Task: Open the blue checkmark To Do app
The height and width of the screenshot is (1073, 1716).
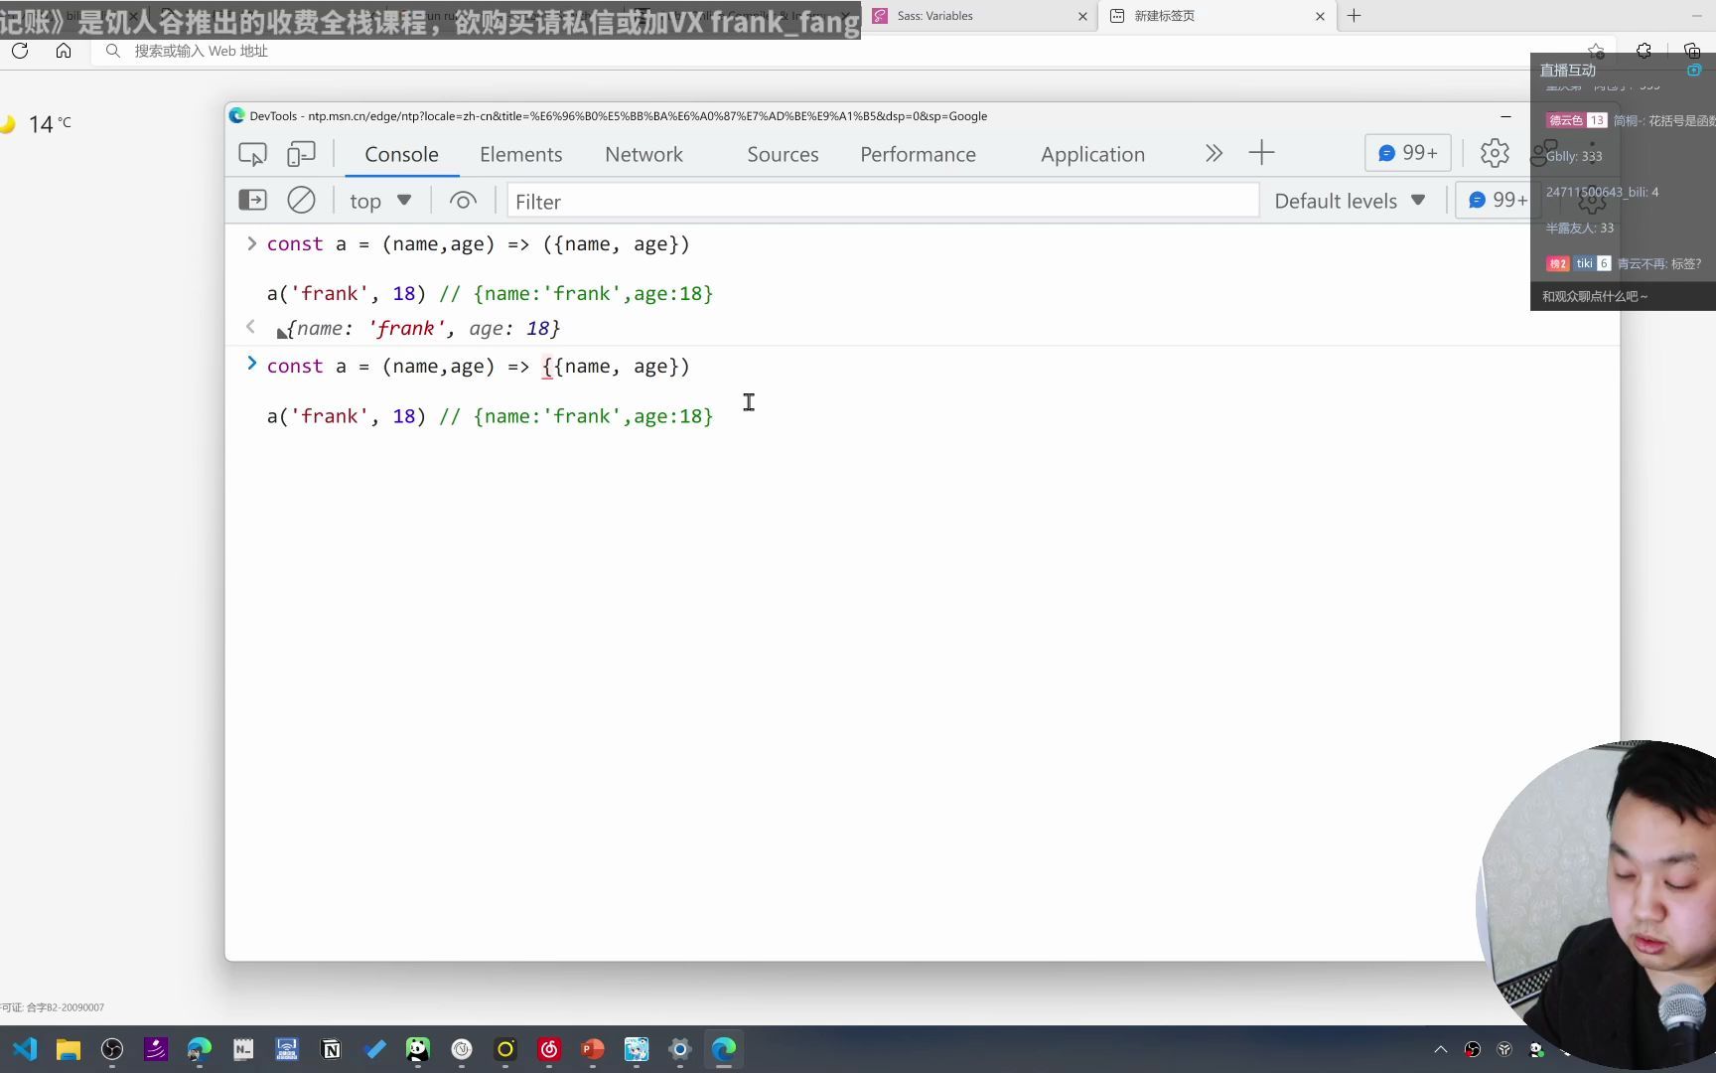Action: coord(374,1049)
